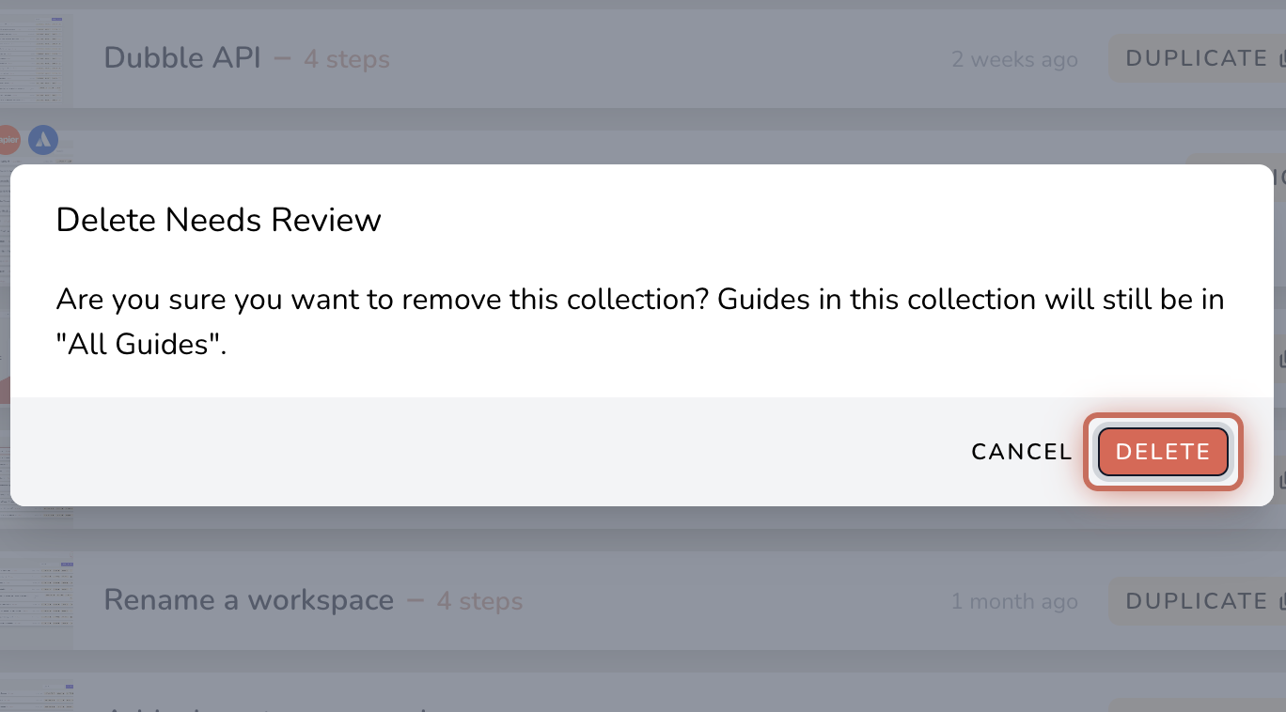Click the Rename a workspace thumbnail

(x=36, y=601)
